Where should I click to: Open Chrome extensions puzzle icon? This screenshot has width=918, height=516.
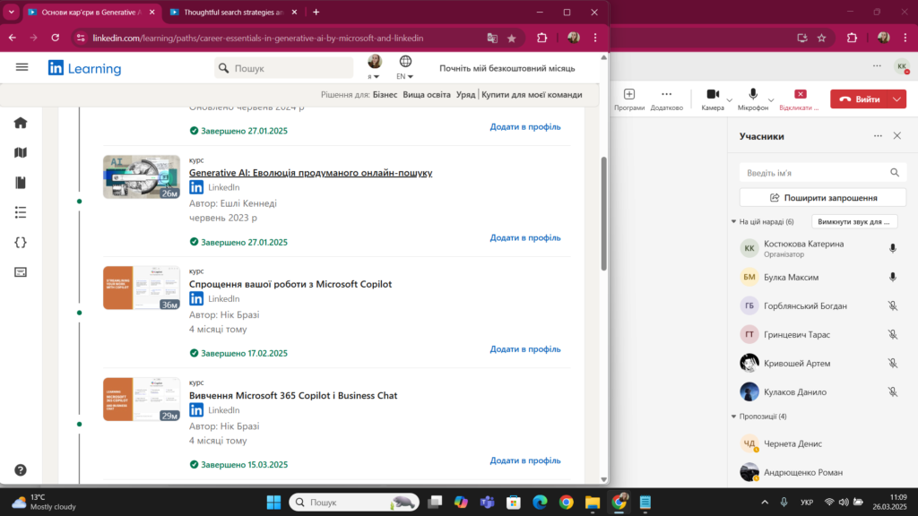(x=542, y=38)
